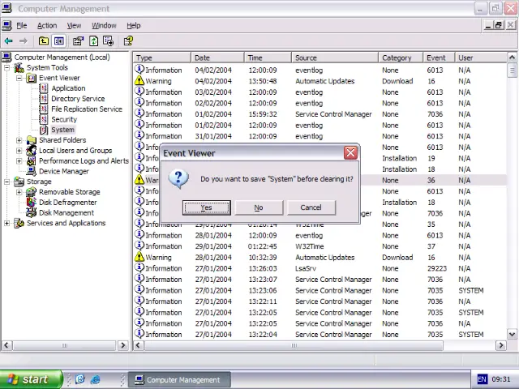This screenshot has width=519, height=389.
Task: Open the Action menu
Action: 47,25
